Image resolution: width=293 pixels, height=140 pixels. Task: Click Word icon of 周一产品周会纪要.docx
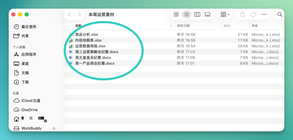tap(71, 63)
